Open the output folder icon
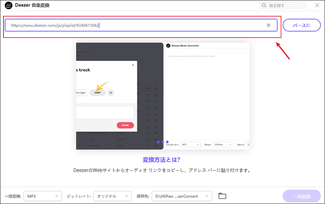 click(x=222, y=196)
